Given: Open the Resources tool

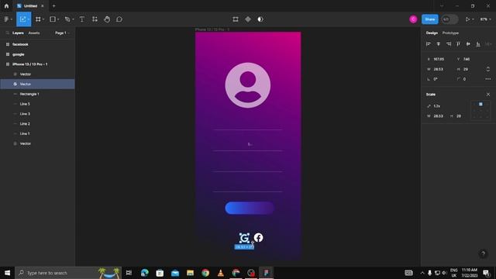Looking at the screenshot, I should coord(95,19).
